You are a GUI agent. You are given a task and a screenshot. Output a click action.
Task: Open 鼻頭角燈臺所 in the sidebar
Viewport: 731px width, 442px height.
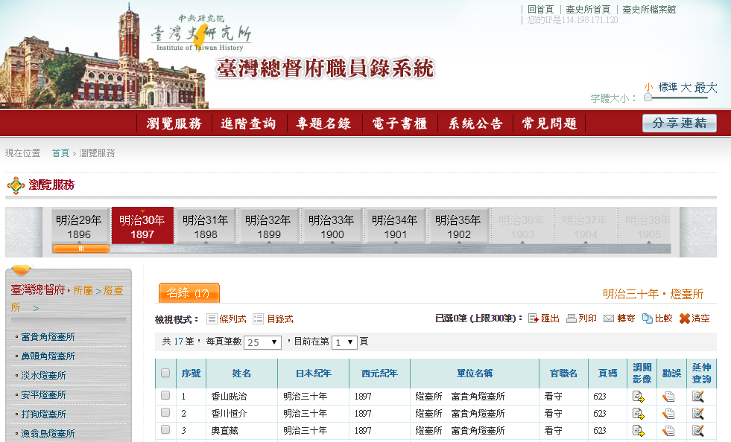(48, 356)
